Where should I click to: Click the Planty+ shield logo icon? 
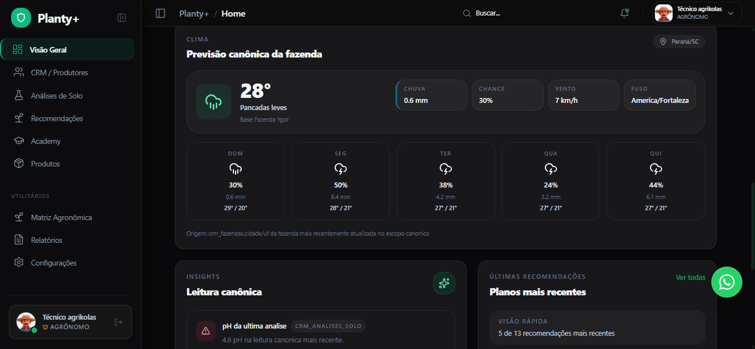tap(21, 18)
